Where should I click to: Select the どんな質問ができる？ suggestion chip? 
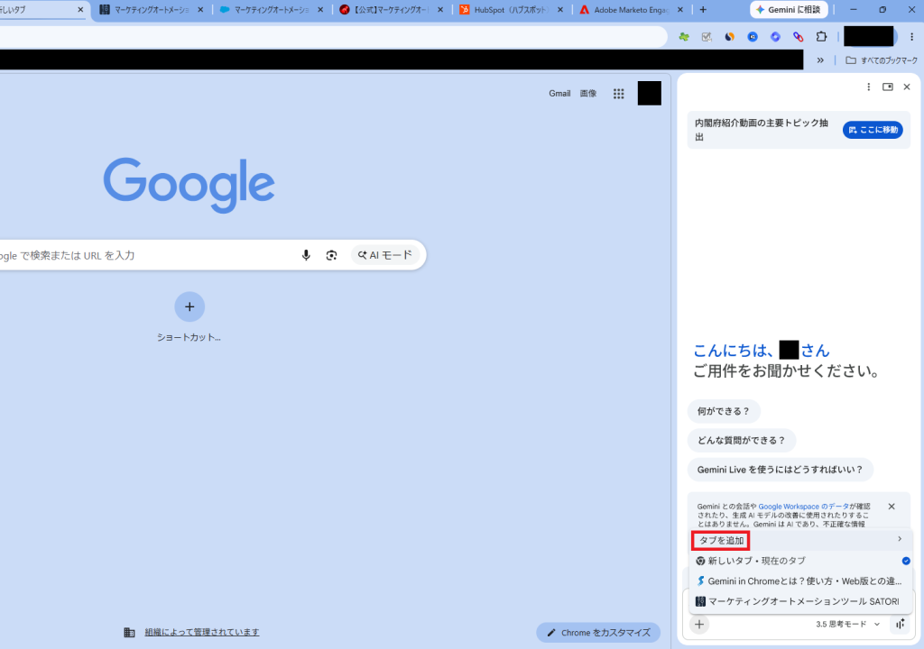click(742, 441)
